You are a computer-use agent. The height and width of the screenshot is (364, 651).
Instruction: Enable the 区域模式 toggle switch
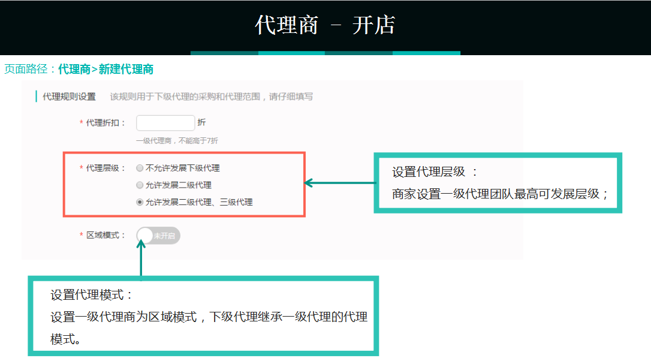158,236
